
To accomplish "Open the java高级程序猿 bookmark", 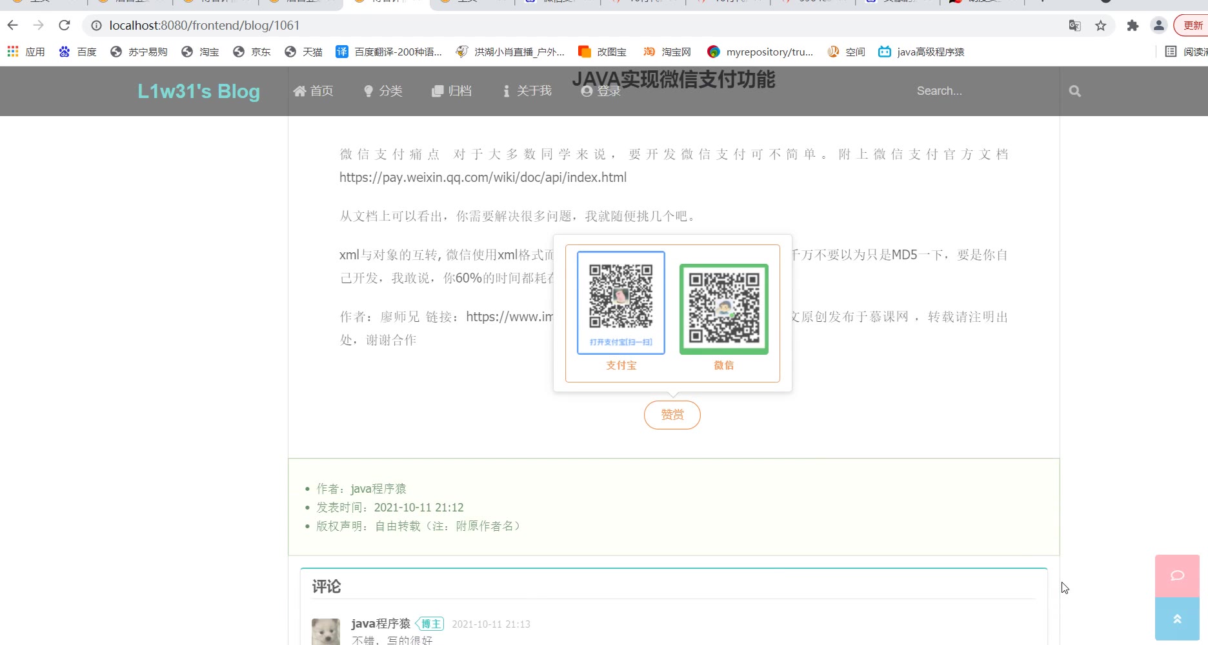I will tap(921, 52).
